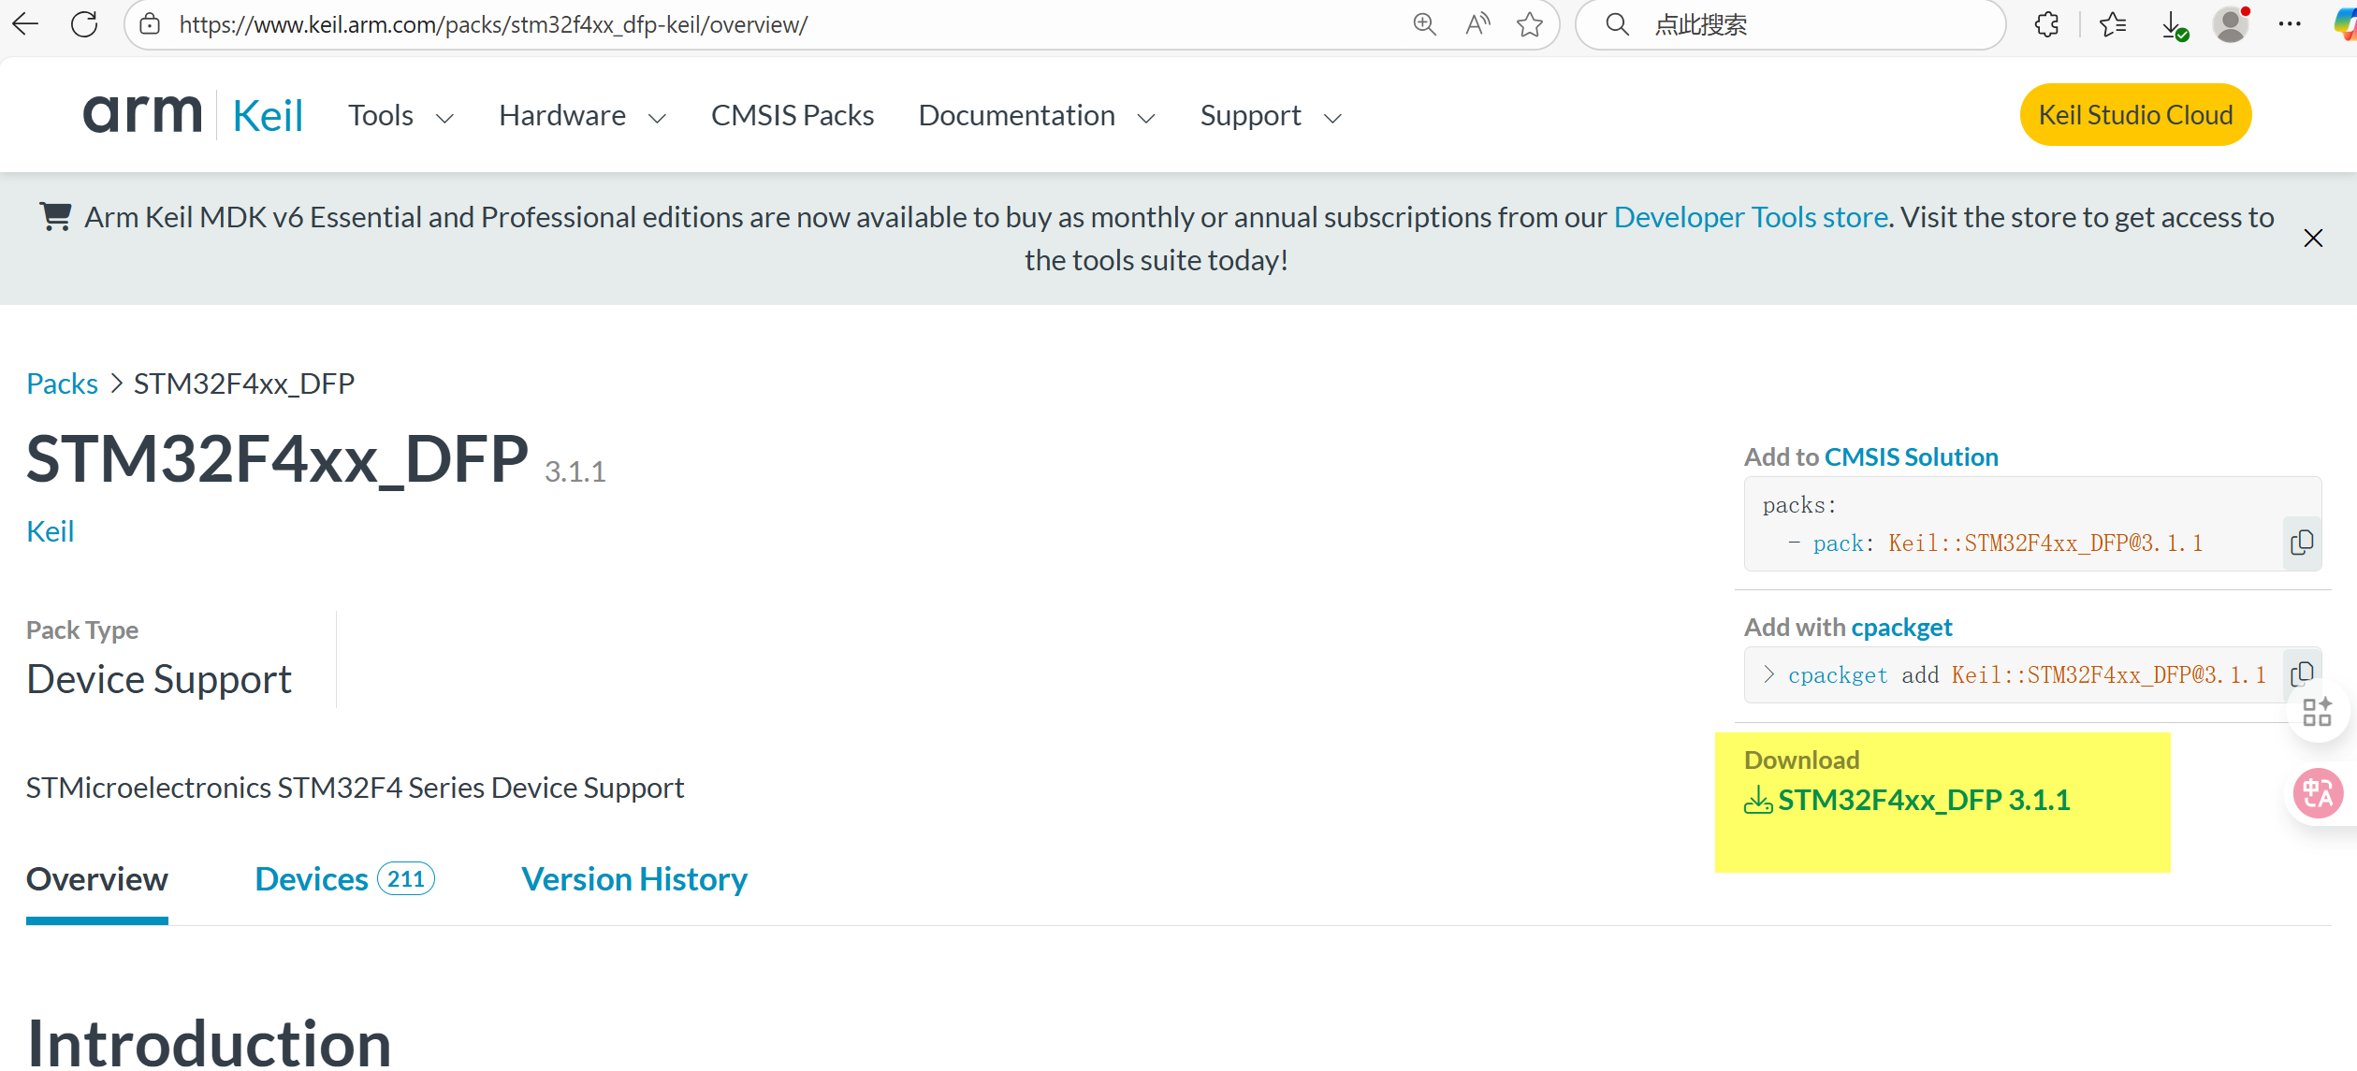Click the search magnifier icon in the search box
Image resolution: width=2357 pixels, height=1071 pixels.
click(1618, 24)
